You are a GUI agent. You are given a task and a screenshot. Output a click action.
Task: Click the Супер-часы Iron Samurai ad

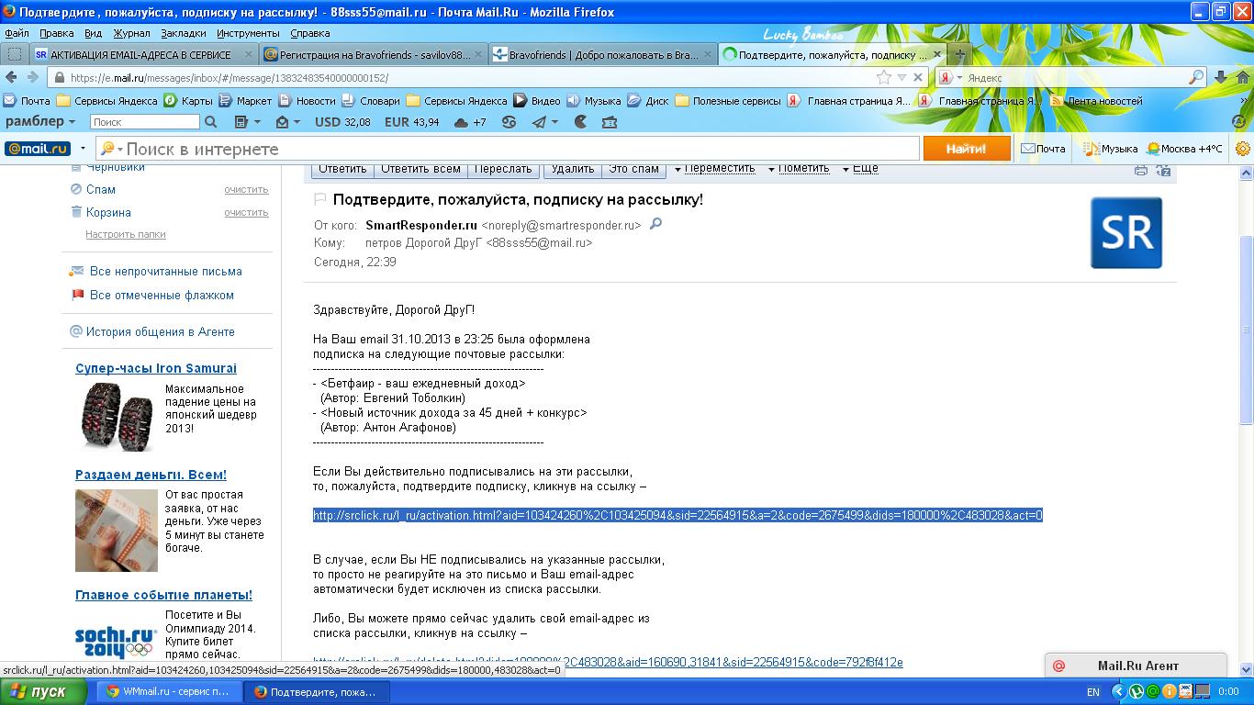pos(156,368)
